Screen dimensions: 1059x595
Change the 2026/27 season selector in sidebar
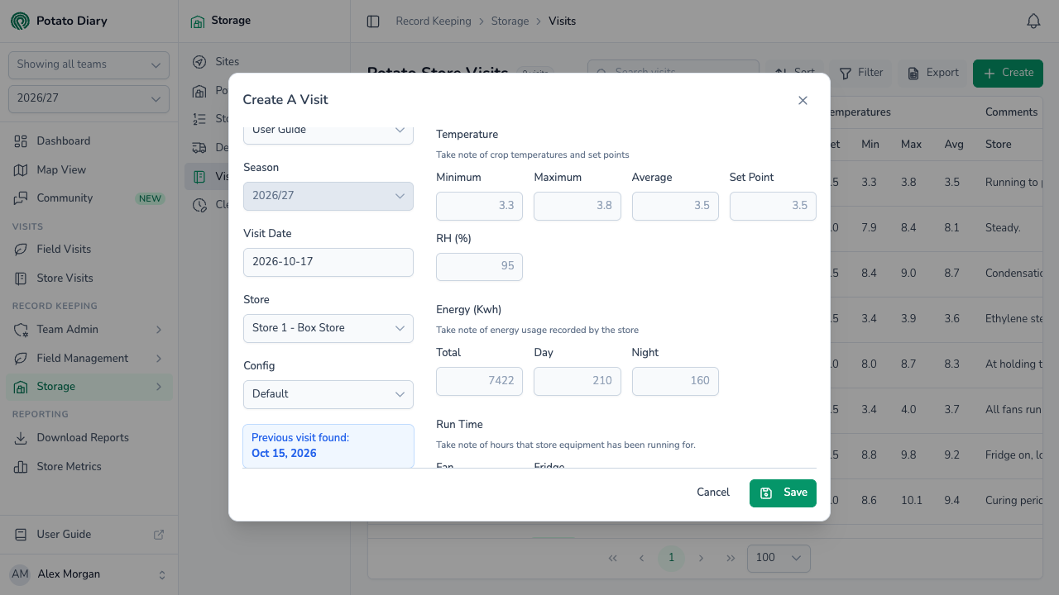pyautogui.click(x=89, y=98)
